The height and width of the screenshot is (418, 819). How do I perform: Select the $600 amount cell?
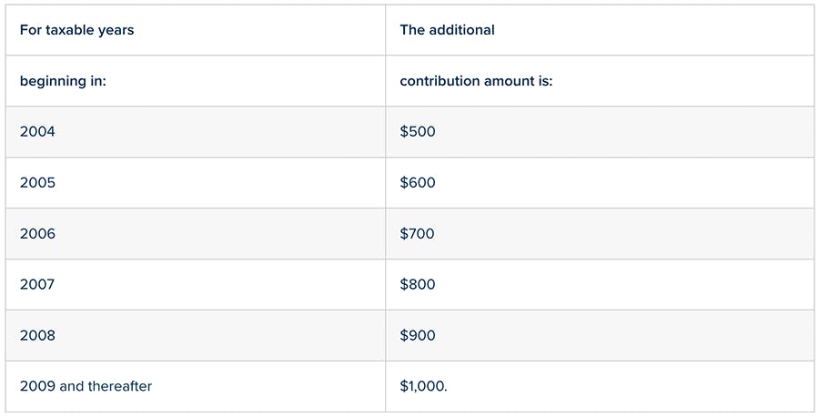point(600,182)
